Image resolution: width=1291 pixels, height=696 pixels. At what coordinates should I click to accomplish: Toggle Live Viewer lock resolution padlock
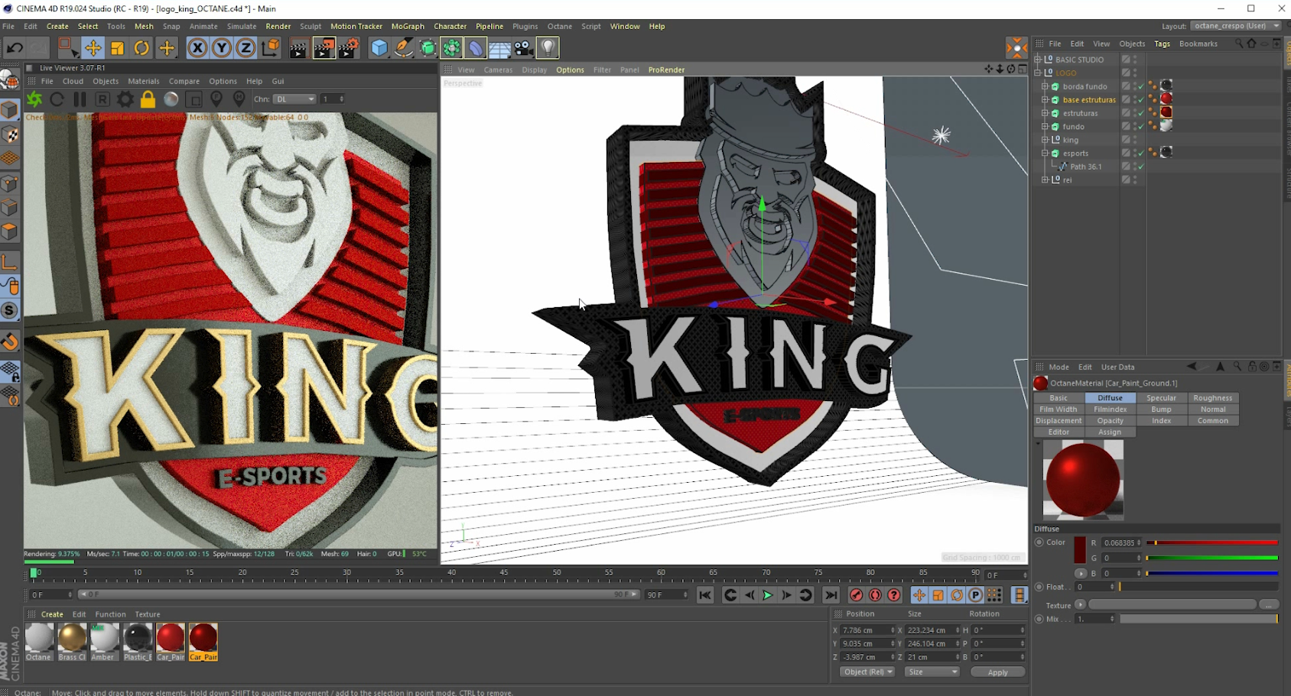point(148,99)
